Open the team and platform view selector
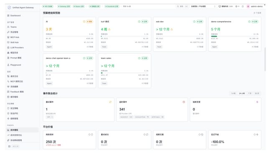Screen dimensions: 270x156 pos(203,6)
